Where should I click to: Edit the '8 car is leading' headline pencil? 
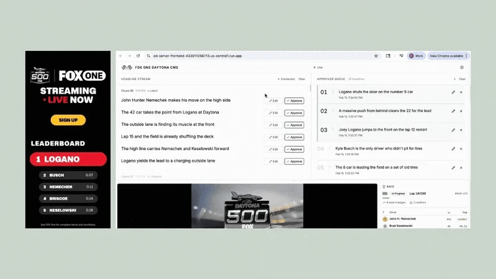coord(453,167)
